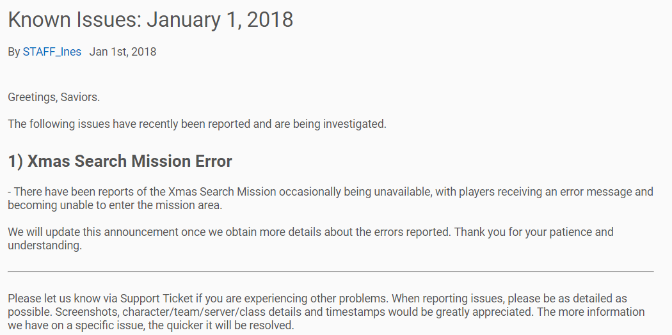Screen dimensions: 672x335
Task: Open the STAFF_Ines author profile link
Action: coord(52,52)
